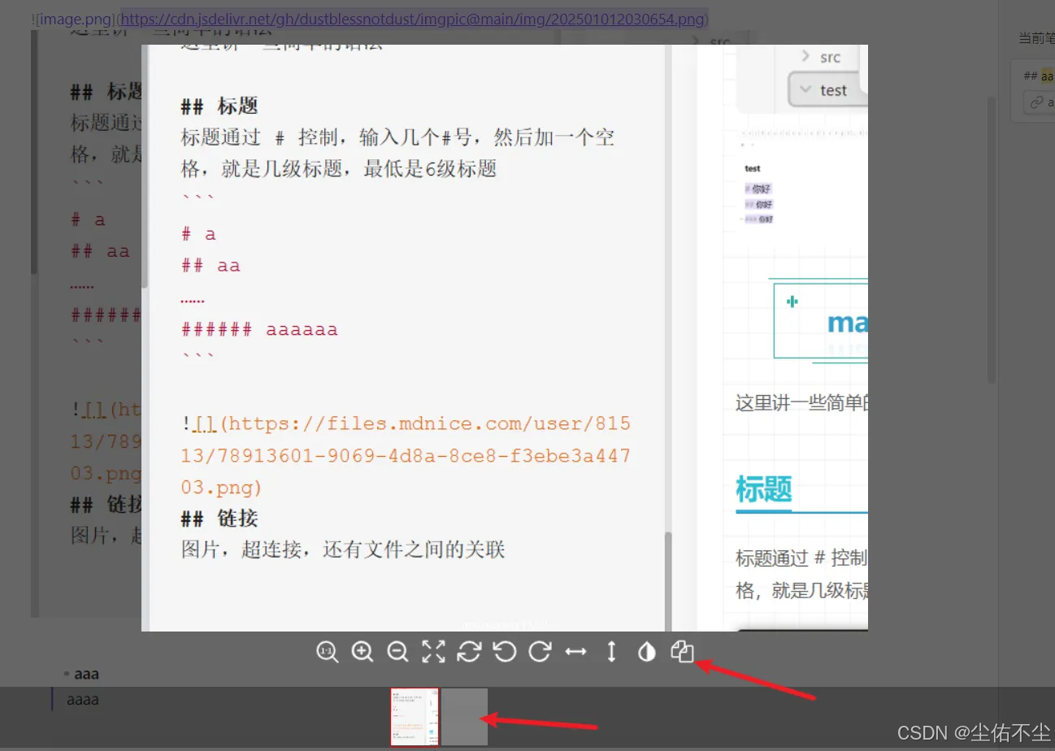
Task: Click the right-side page scrollbar
Action: 991,240
